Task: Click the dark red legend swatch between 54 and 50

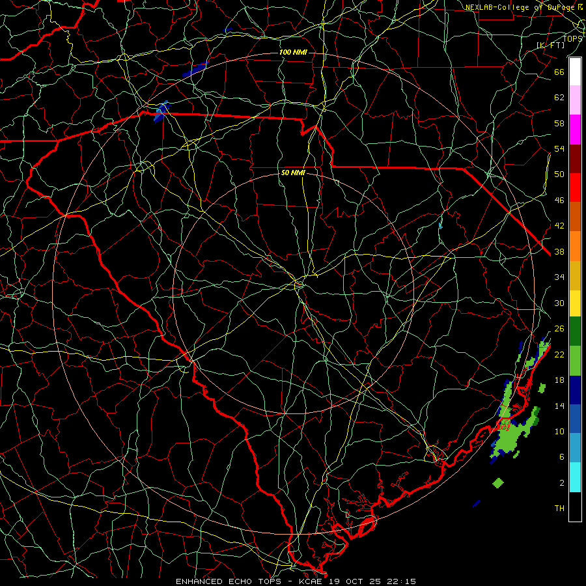Action: coord(575,159)
